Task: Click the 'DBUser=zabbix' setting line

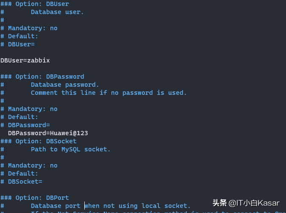Action: tap(25, 60)
